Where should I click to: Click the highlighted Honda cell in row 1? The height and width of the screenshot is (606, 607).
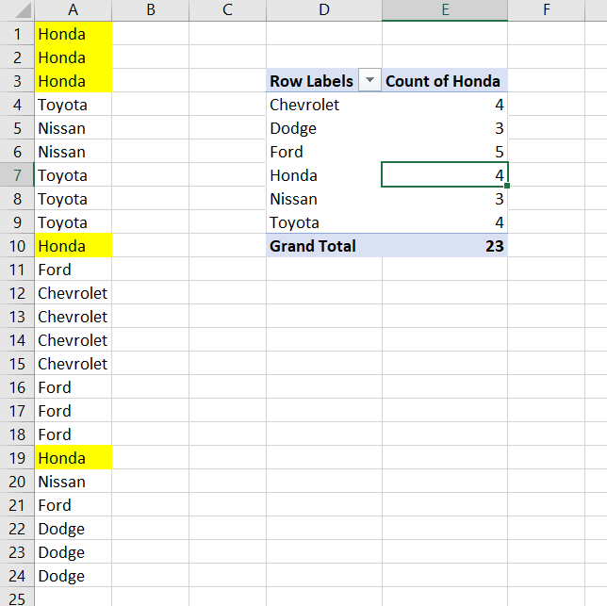pyautogui.click(x=74, y=34)
